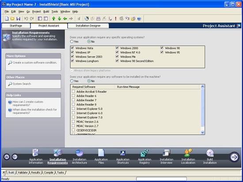Save project with the floppy disk icon

click(18, 19)
